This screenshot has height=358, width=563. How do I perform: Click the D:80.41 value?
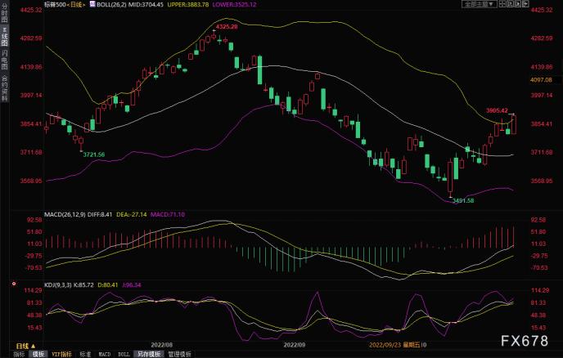click(108, 285)
